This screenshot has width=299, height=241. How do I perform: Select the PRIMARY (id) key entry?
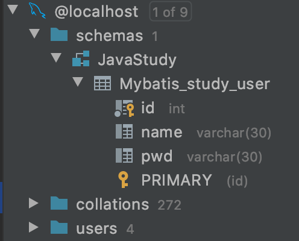(x=183, y=180)
